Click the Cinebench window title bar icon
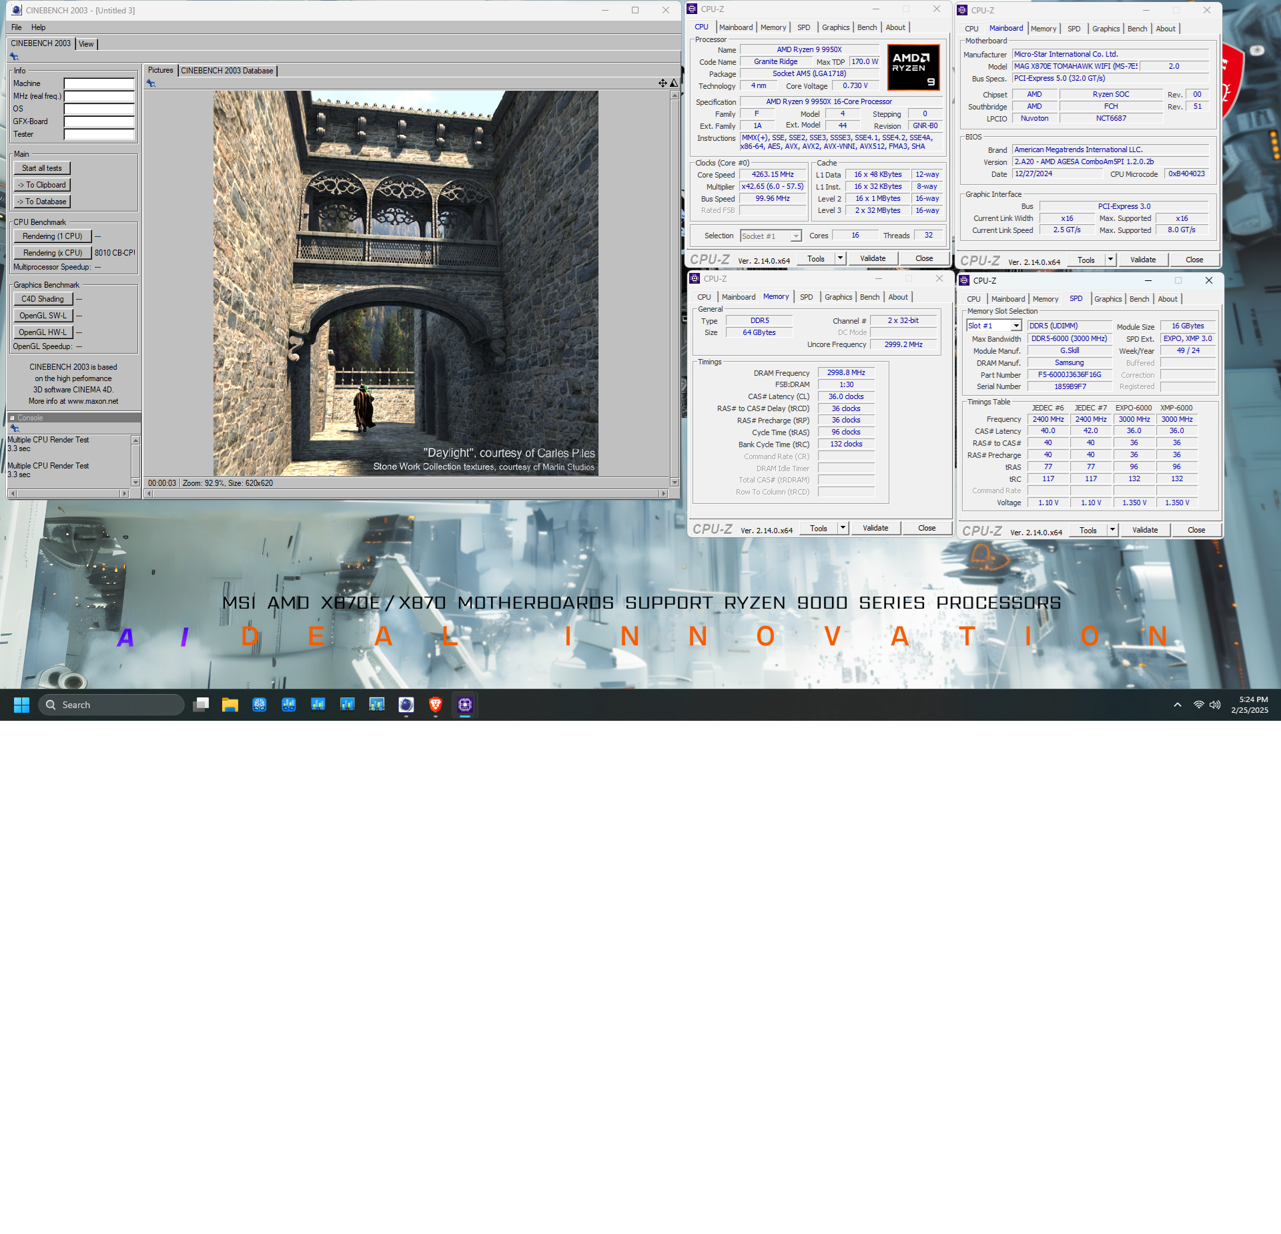This screenshot has height=1234, width=1281. (x=16, y=10)
